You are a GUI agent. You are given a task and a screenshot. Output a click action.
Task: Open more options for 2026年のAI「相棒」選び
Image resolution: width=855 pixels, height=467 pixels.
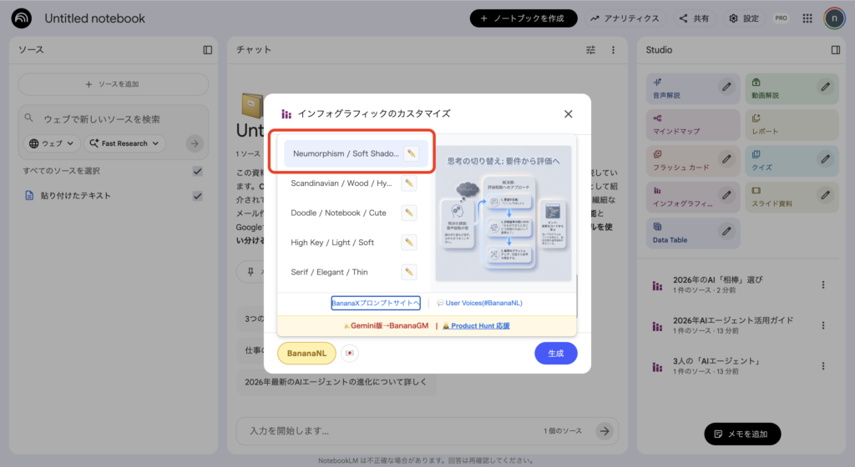823,284
